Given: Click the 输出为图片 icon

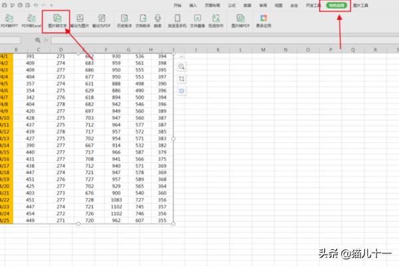Looking at the screenshot, I should 79,19.
